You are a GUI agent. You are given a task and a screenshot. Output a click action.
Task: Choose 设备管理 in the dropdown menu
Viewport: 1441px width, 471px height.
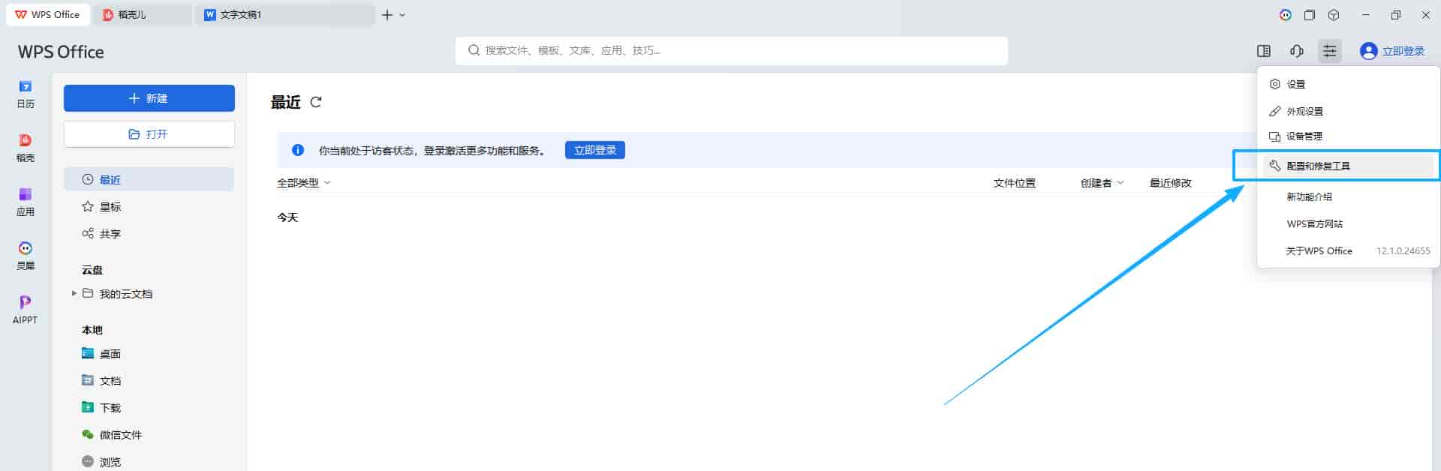click(x=1349, y=136)
